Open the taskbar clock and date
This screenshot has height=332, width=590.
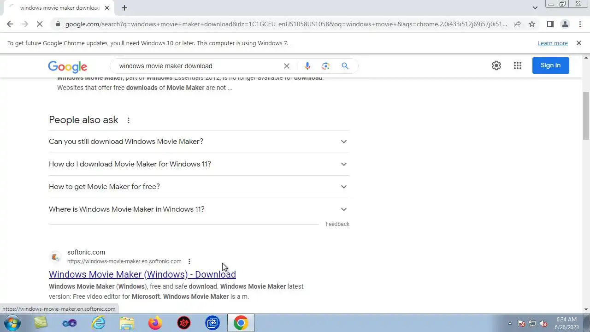pyautogui.click(x=566, y=323)
